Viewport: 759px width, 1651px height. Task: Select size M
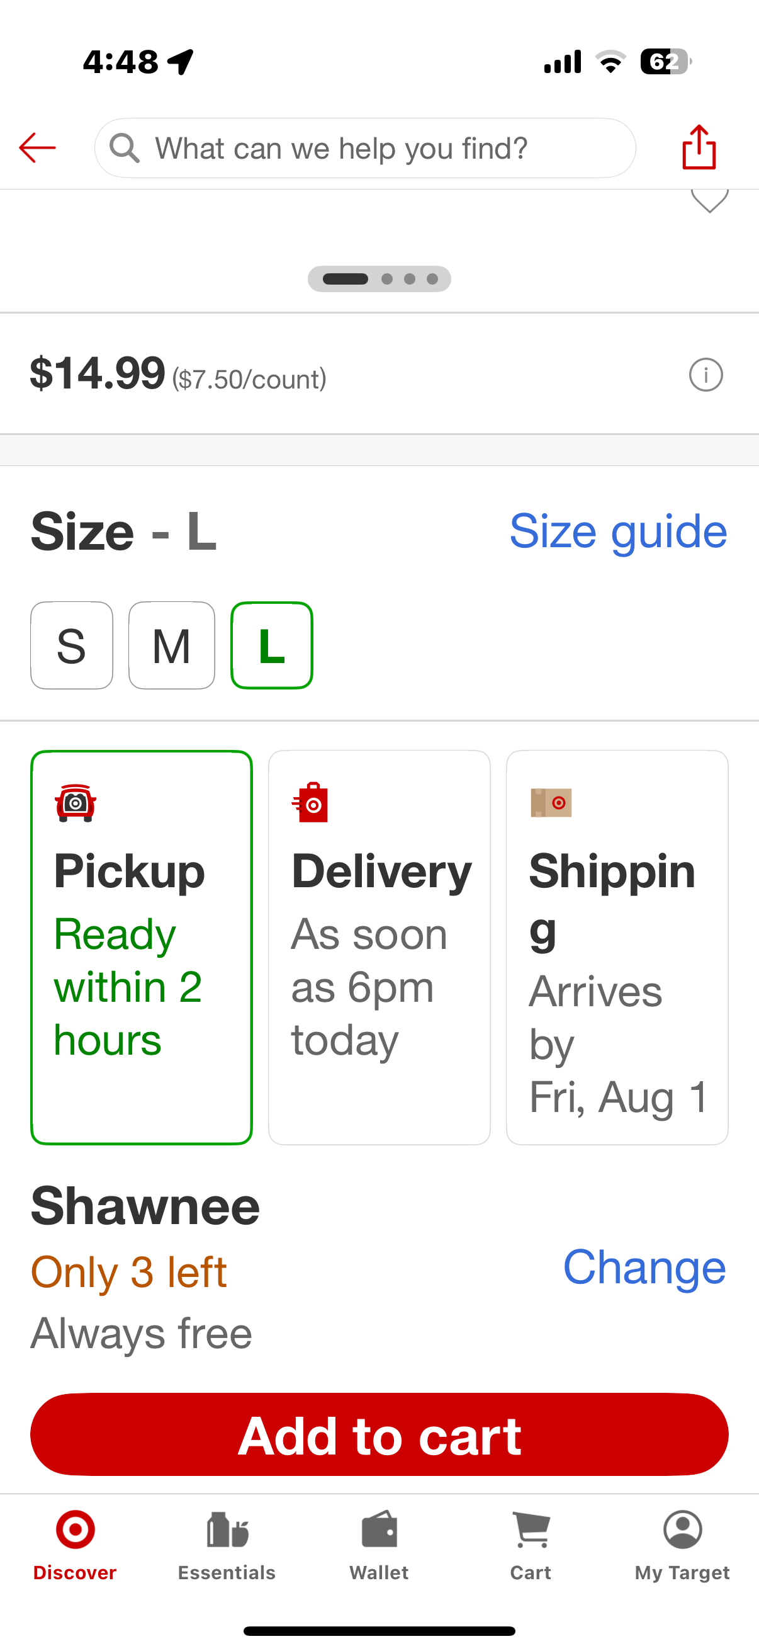[172, 645]
